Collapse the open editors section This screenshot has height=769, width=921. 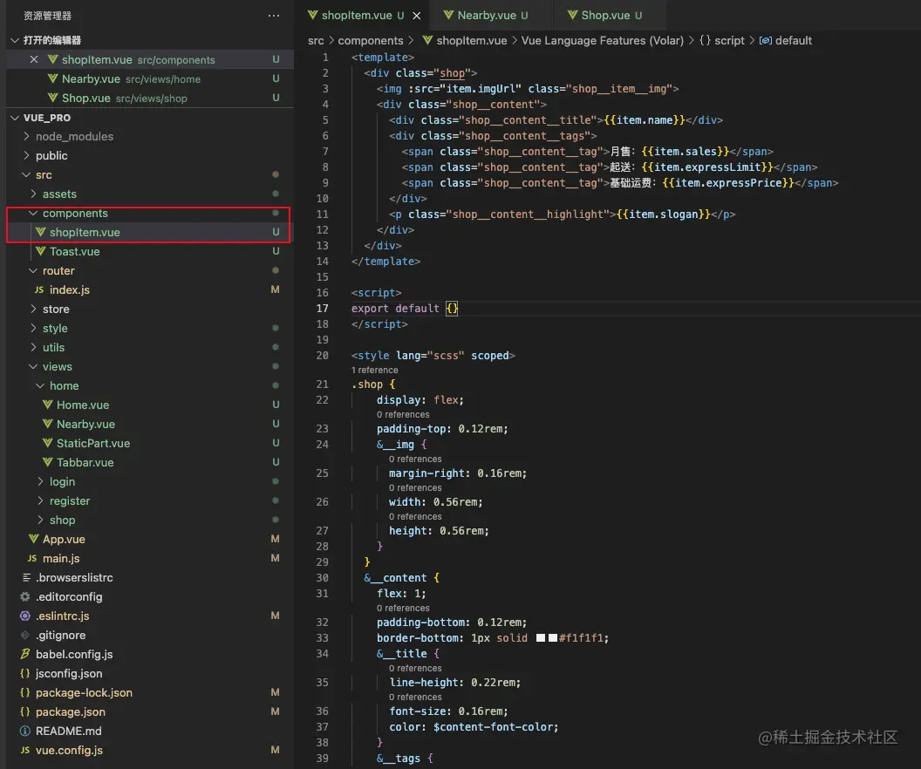pos(15,40)
